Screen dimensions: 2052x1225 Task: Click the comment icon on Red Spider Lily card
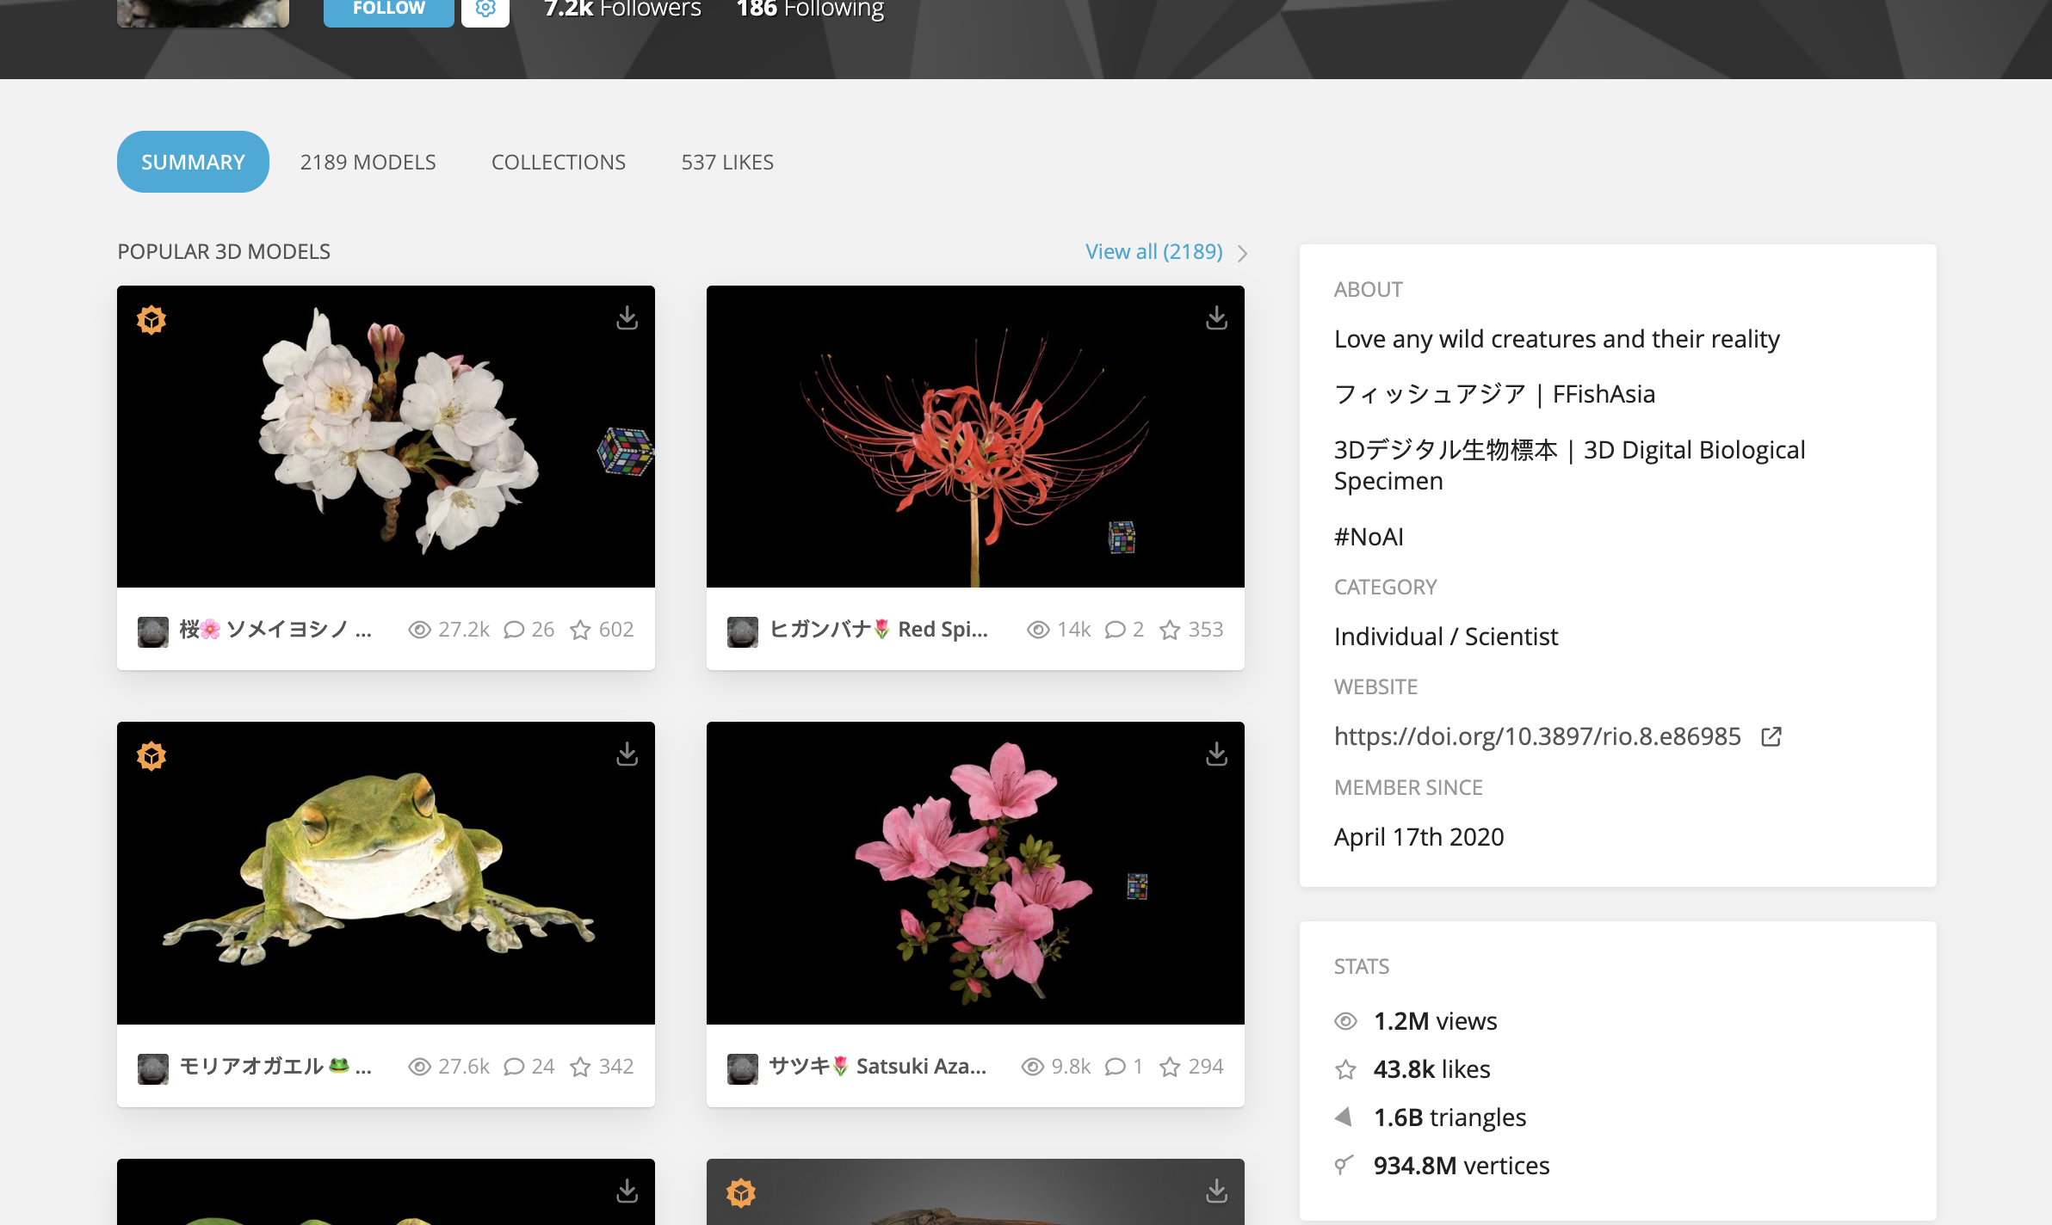[1115, 630]
